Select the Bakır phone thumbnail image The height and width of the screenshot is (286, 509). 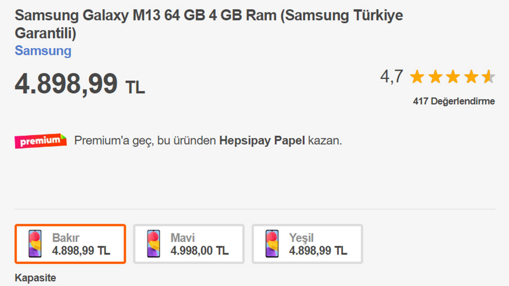tap(34, 243)
